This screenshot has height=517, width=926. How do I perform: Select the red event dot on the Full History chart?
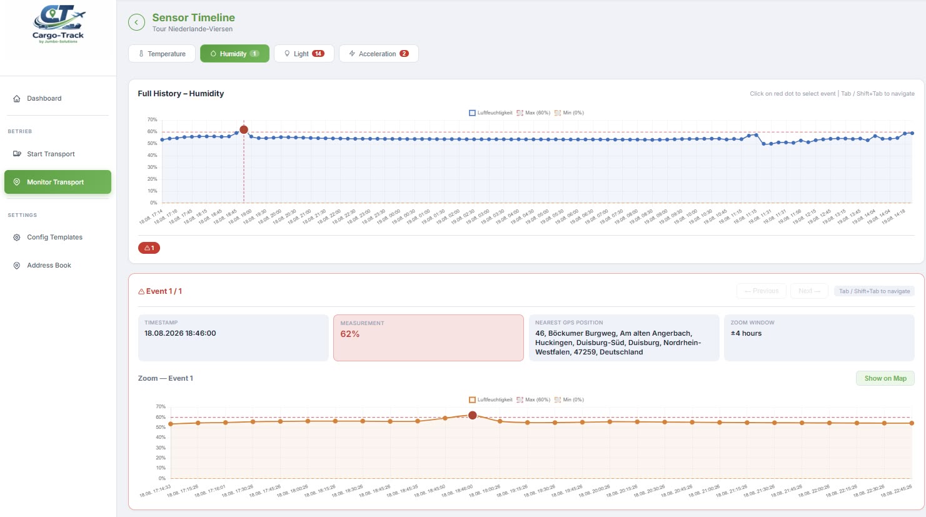coord(244,130)
